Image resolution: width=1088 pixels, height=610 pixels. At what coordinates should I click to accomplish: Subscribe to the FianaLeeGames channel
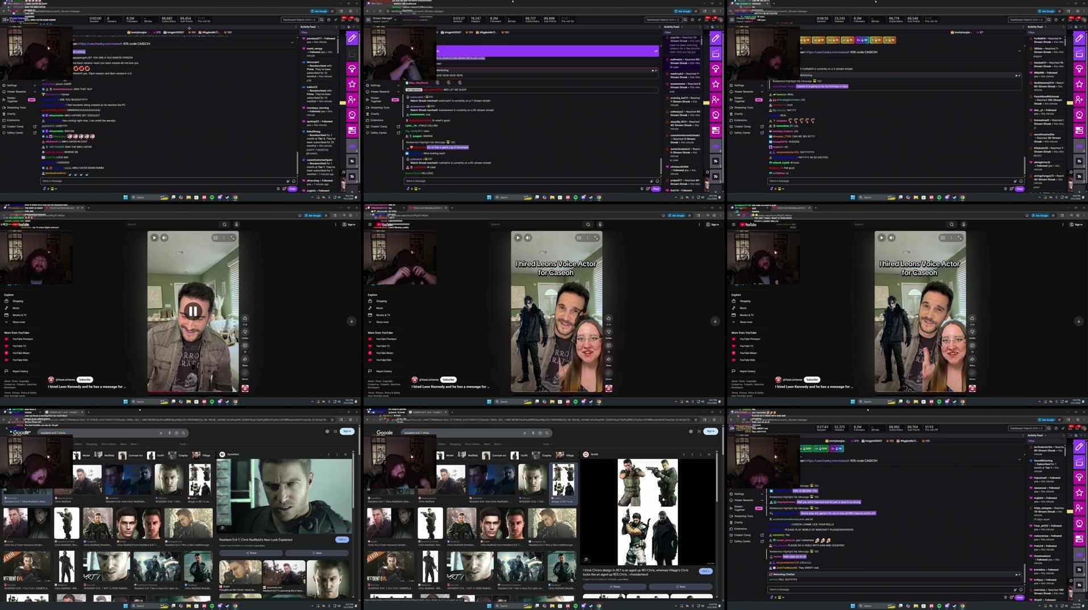coord(85,380)
